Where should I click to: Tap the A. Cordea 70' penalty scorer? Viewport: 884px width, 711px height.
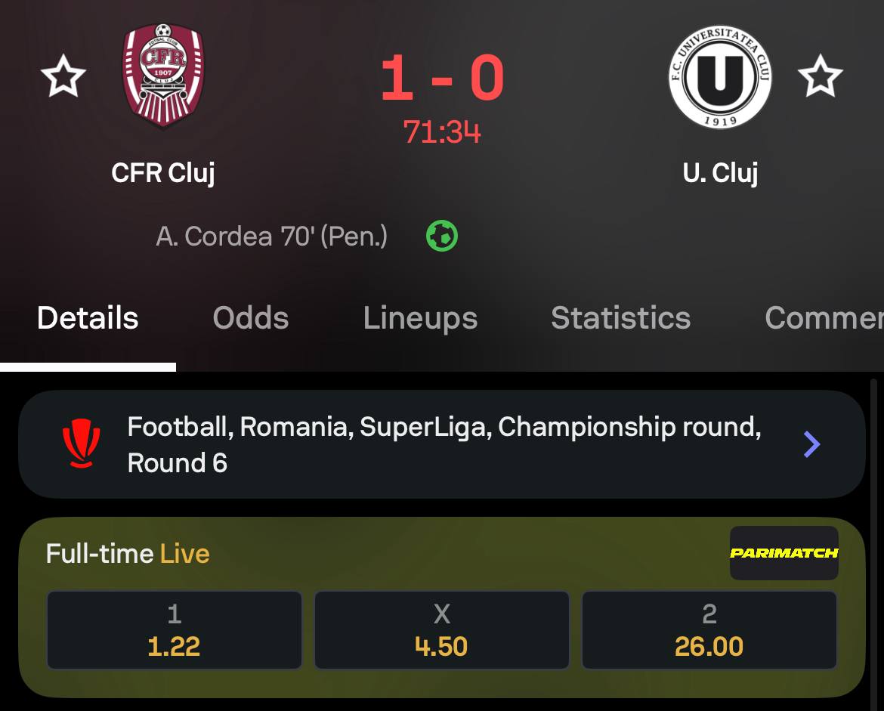(x=272, y=236)
